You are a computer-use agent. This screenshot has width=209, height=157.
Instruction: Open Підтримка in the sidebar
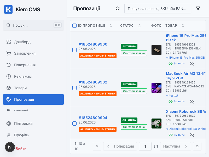[33, 124]
